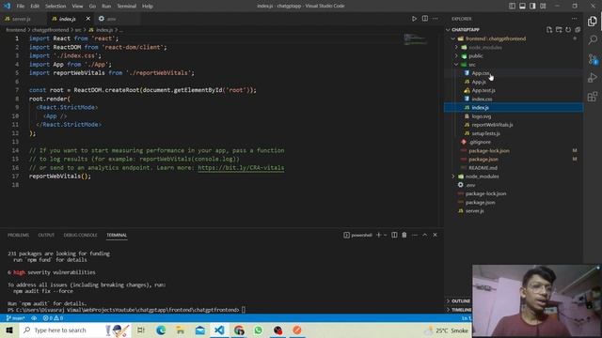The image size is (602, 338).
Task: Open server.js in the file tree
Action: tap(474, 210)
